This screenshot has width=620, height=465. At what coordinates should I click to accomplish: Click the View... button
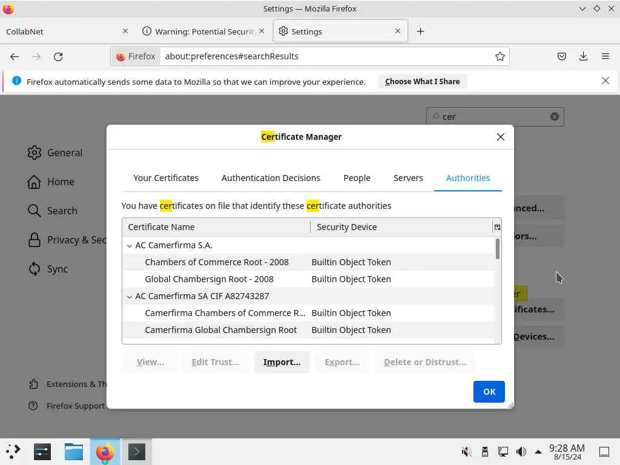click(x=150, y=362)
